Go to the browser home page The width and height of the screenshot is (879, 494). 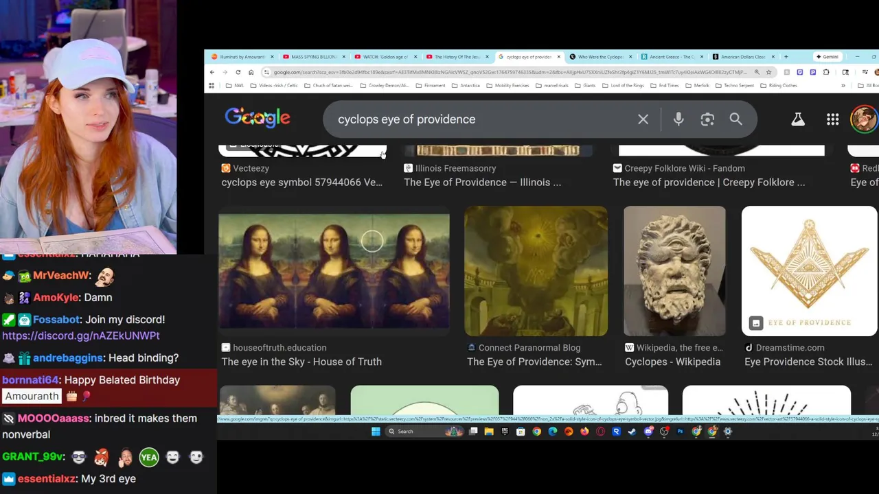(x=251, y=72)
